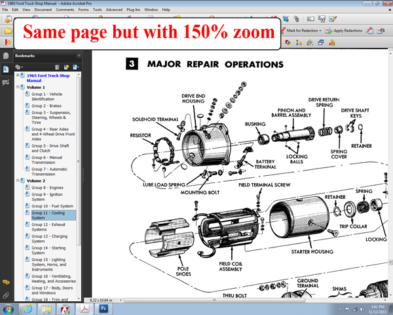Create a new bookmark with star icon
The width and height of the screenshot is (393, 315).
(66, 67)
